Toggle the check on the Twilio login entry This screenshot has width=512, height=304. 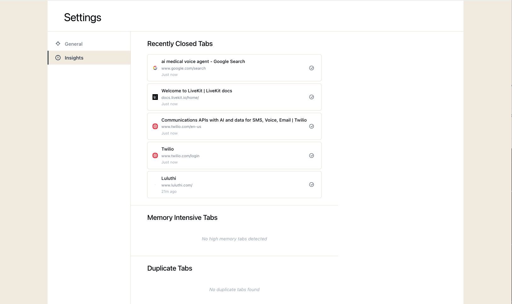(312, 155)
